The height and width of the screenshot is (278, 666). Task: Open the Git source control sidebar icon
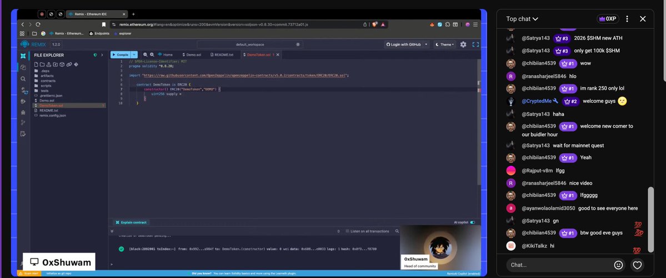click(x=23, y=123)
